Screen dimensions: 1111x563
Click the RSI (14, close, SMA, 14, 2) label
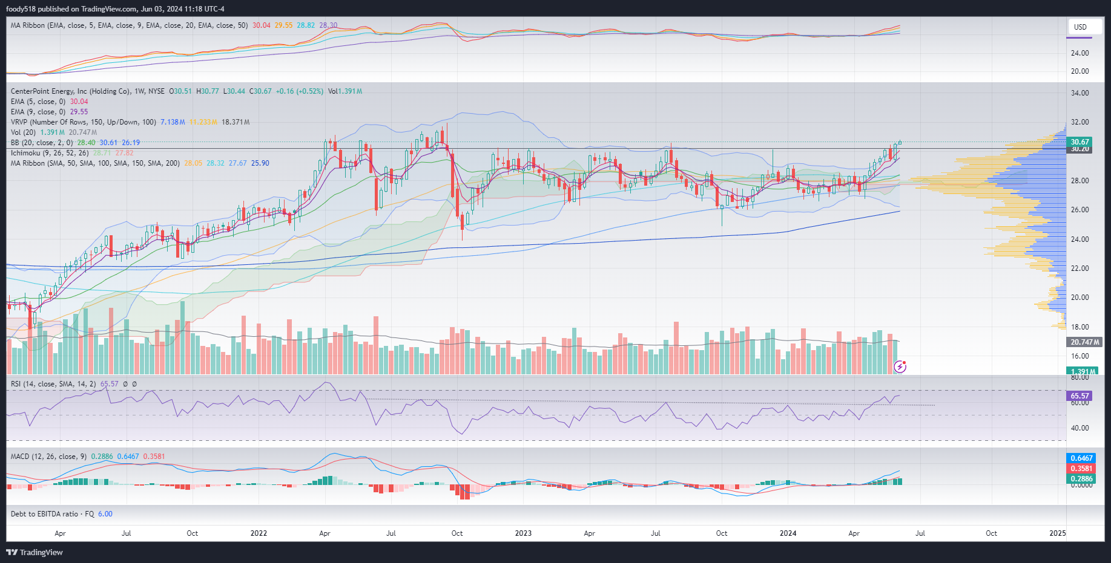click(x=53, y=384)
